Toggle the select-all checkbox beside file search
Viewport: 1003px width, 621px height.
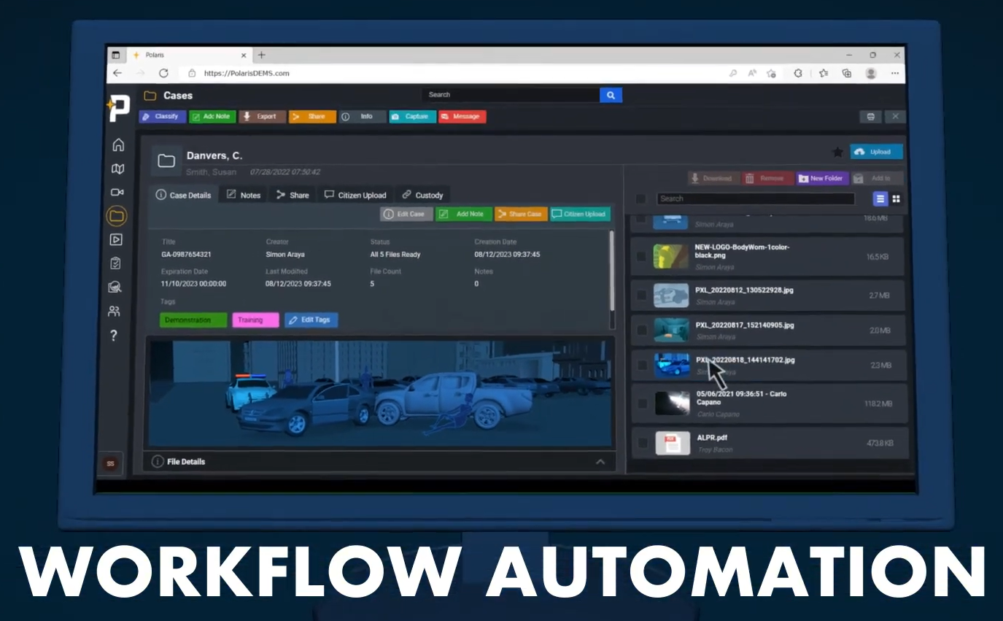pyautogui.click(x=640, y=198)
